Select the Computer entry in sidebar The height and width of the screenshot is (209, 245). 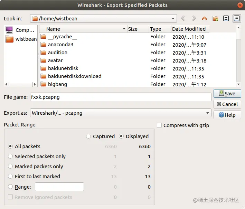point(20,30)
